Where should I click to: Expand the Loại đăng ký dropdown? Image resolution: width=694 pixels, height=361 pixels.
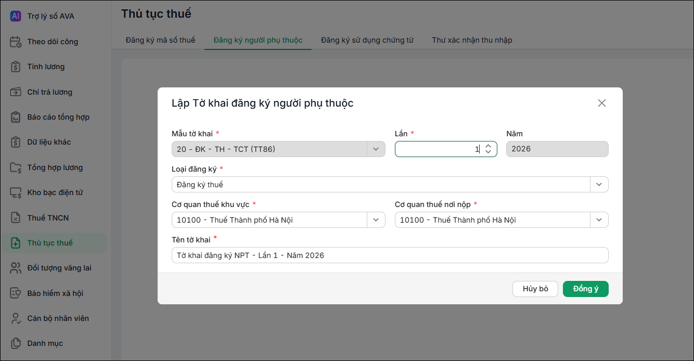click(x=599, y=185)
